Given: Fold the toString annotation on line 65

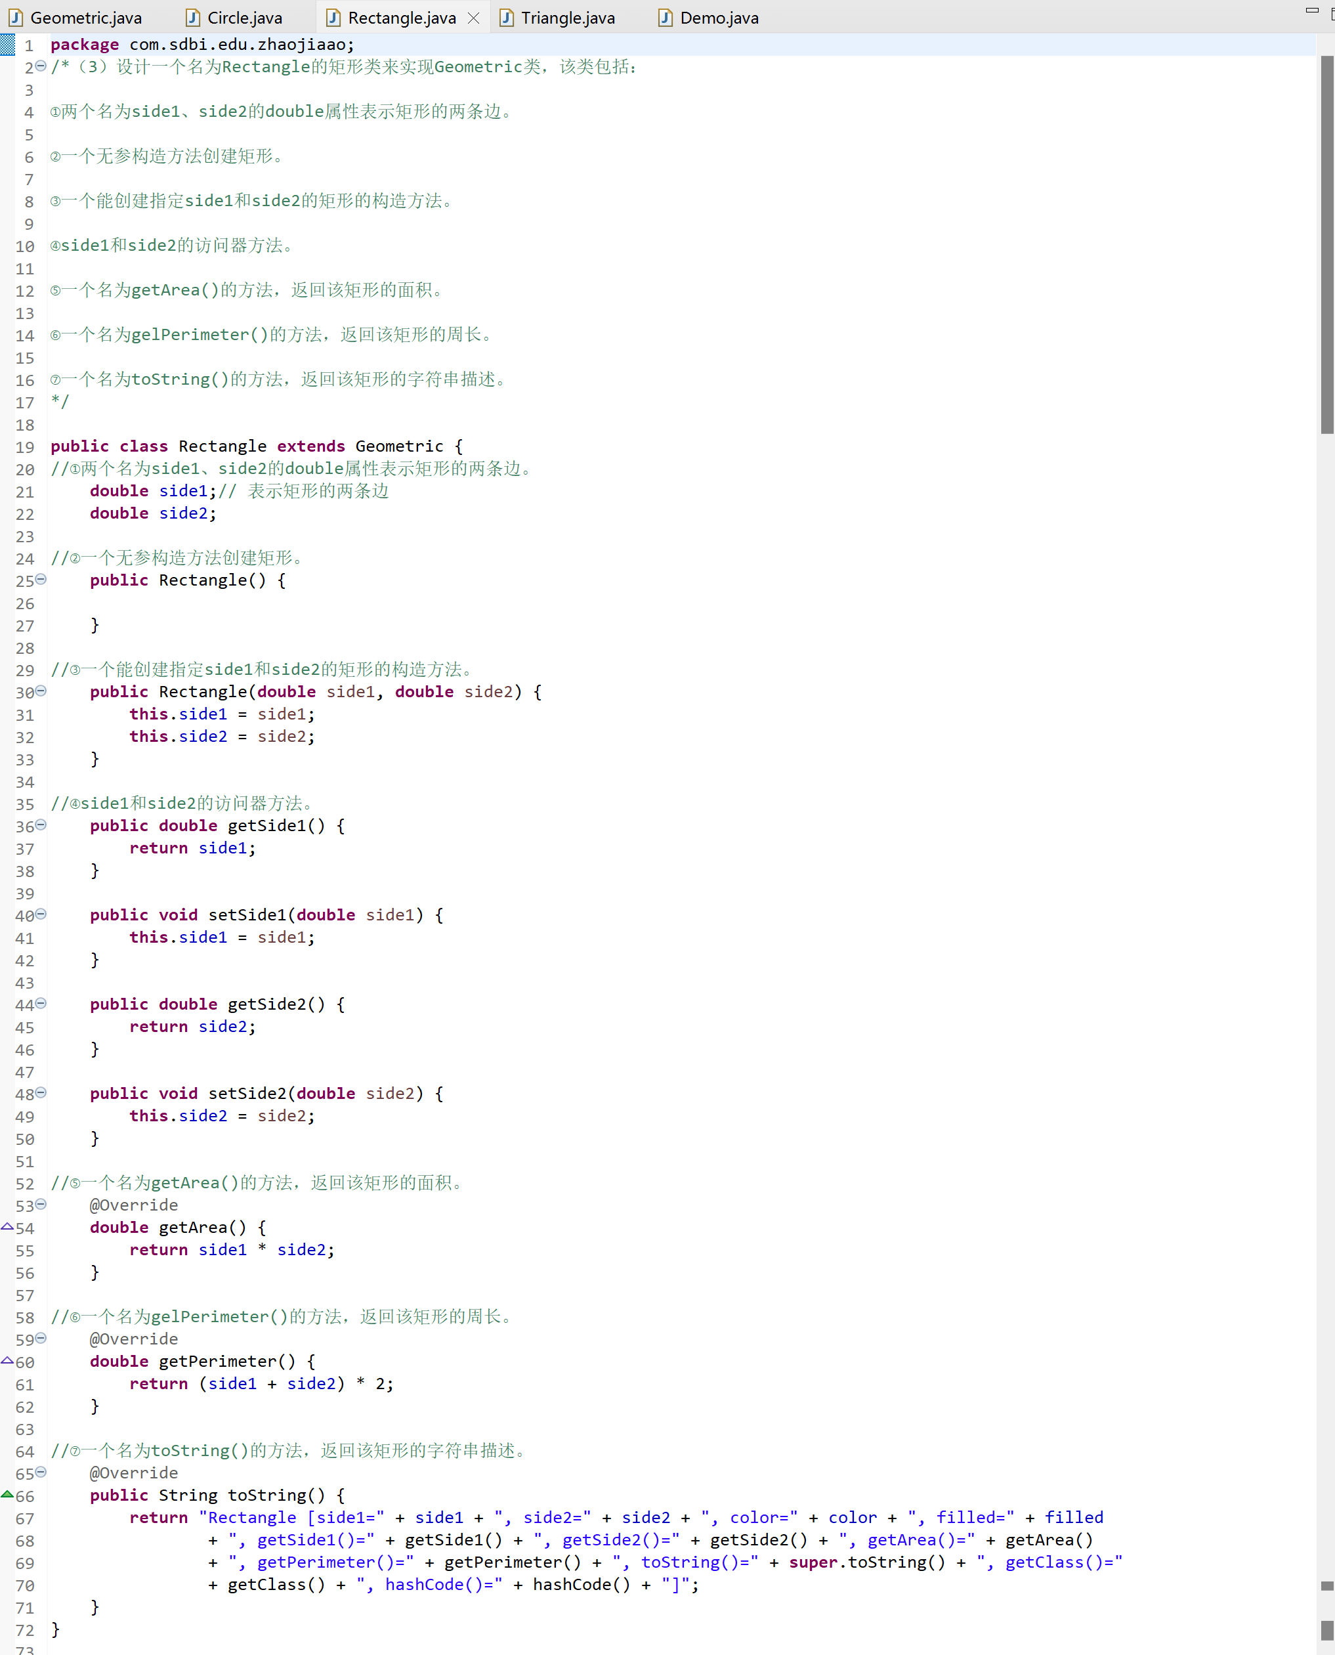Looking at the screenshot, I should coord(41,1472).
